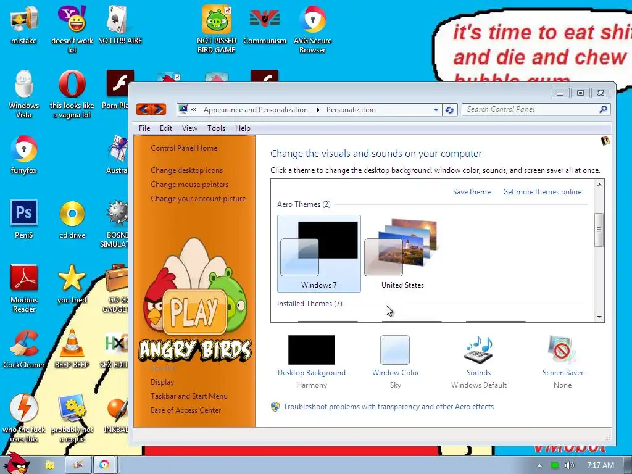Viewport: 632px width, 474px height.
Task: Select the Windows 7 theme
Action: 319,254
